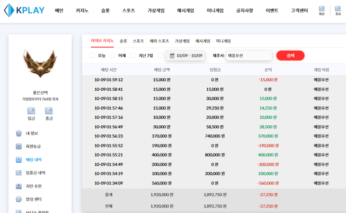Open 출금 withdrawal icon in top header
Screen dimensions: 346x213
(x=338, y=10)
